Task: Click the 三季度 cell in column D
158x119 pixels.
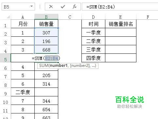Action: [93, 50]
